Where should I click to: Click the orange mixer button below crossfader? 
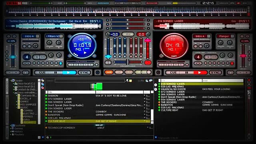(108, 72)
